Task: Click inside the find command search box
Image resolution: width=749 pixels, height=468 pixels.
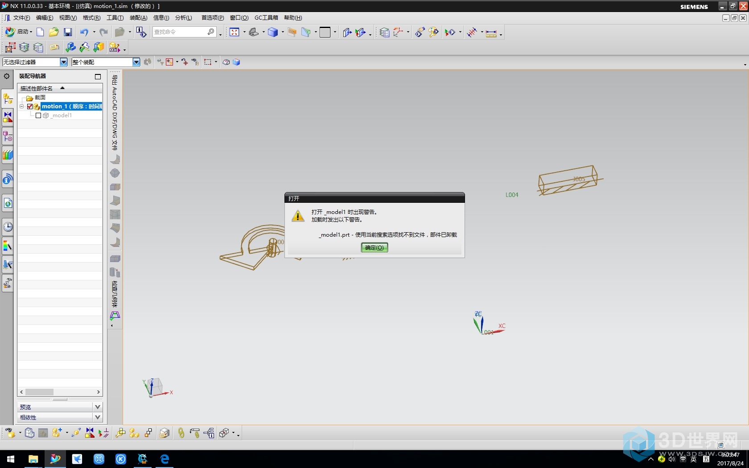Action: (180, 32)
